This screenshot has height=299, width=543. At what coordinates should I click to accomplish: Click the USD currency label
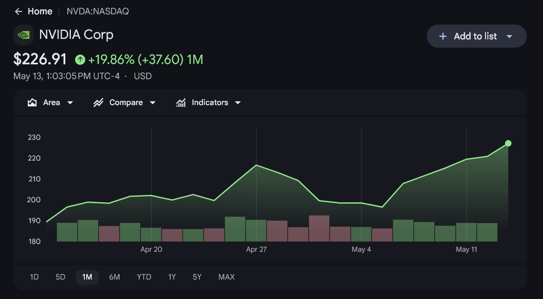(143, 76)
